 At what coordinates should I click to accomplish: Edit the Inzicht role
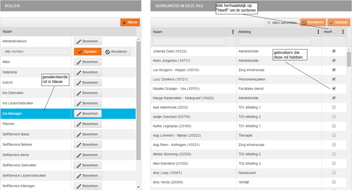(x=88, y=83)
